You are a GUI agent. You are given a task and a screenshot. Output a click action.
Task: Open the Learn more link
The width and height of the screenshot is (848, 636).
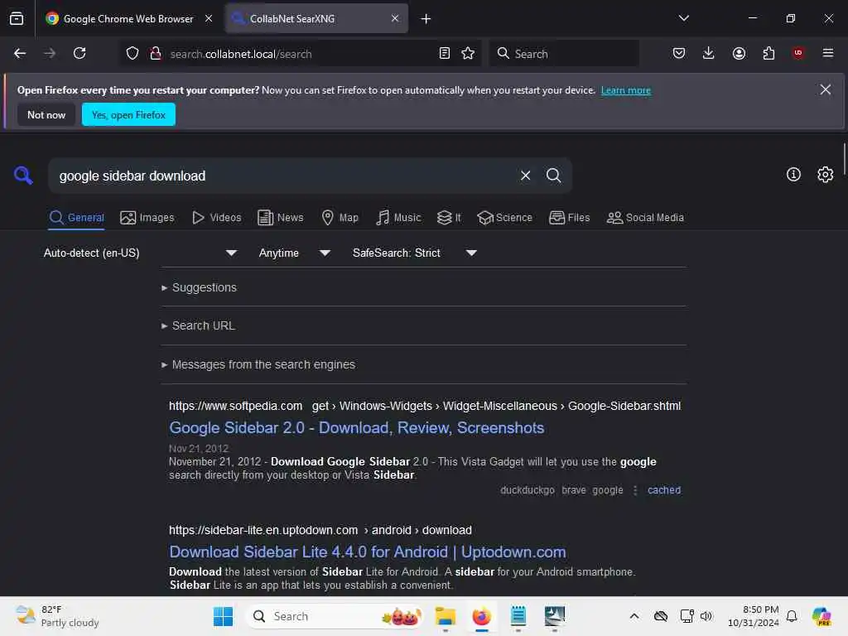(x=626, y=90)
